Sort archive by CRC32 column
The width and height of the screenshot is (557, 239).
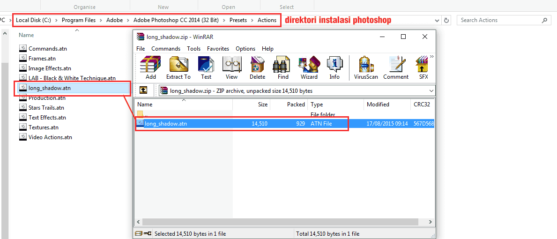(423, 105)
